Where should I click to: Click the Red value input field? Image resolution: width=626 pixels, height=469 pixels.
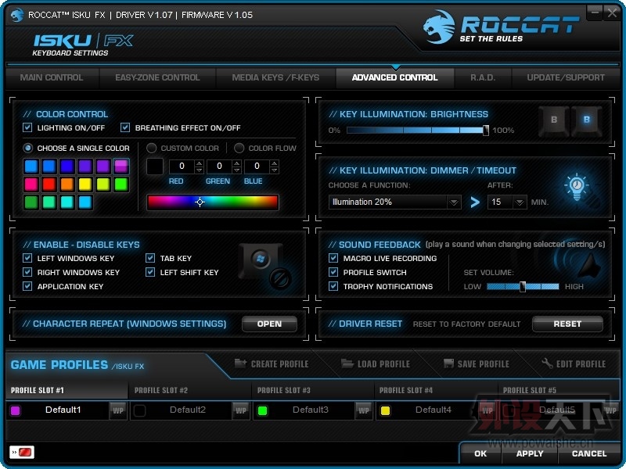click(x=182, y=166)
